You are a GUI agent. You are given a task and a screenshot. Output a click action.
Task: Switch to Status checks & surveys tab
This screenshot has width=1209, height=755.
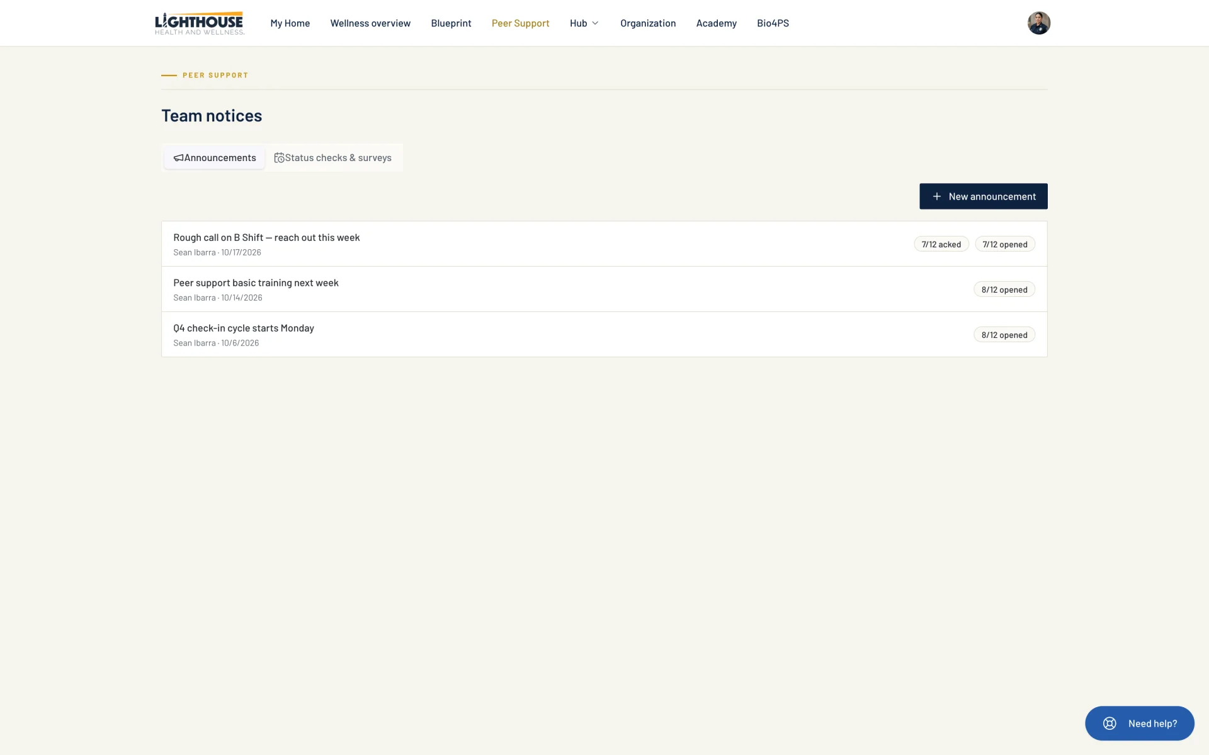[333, 158]
